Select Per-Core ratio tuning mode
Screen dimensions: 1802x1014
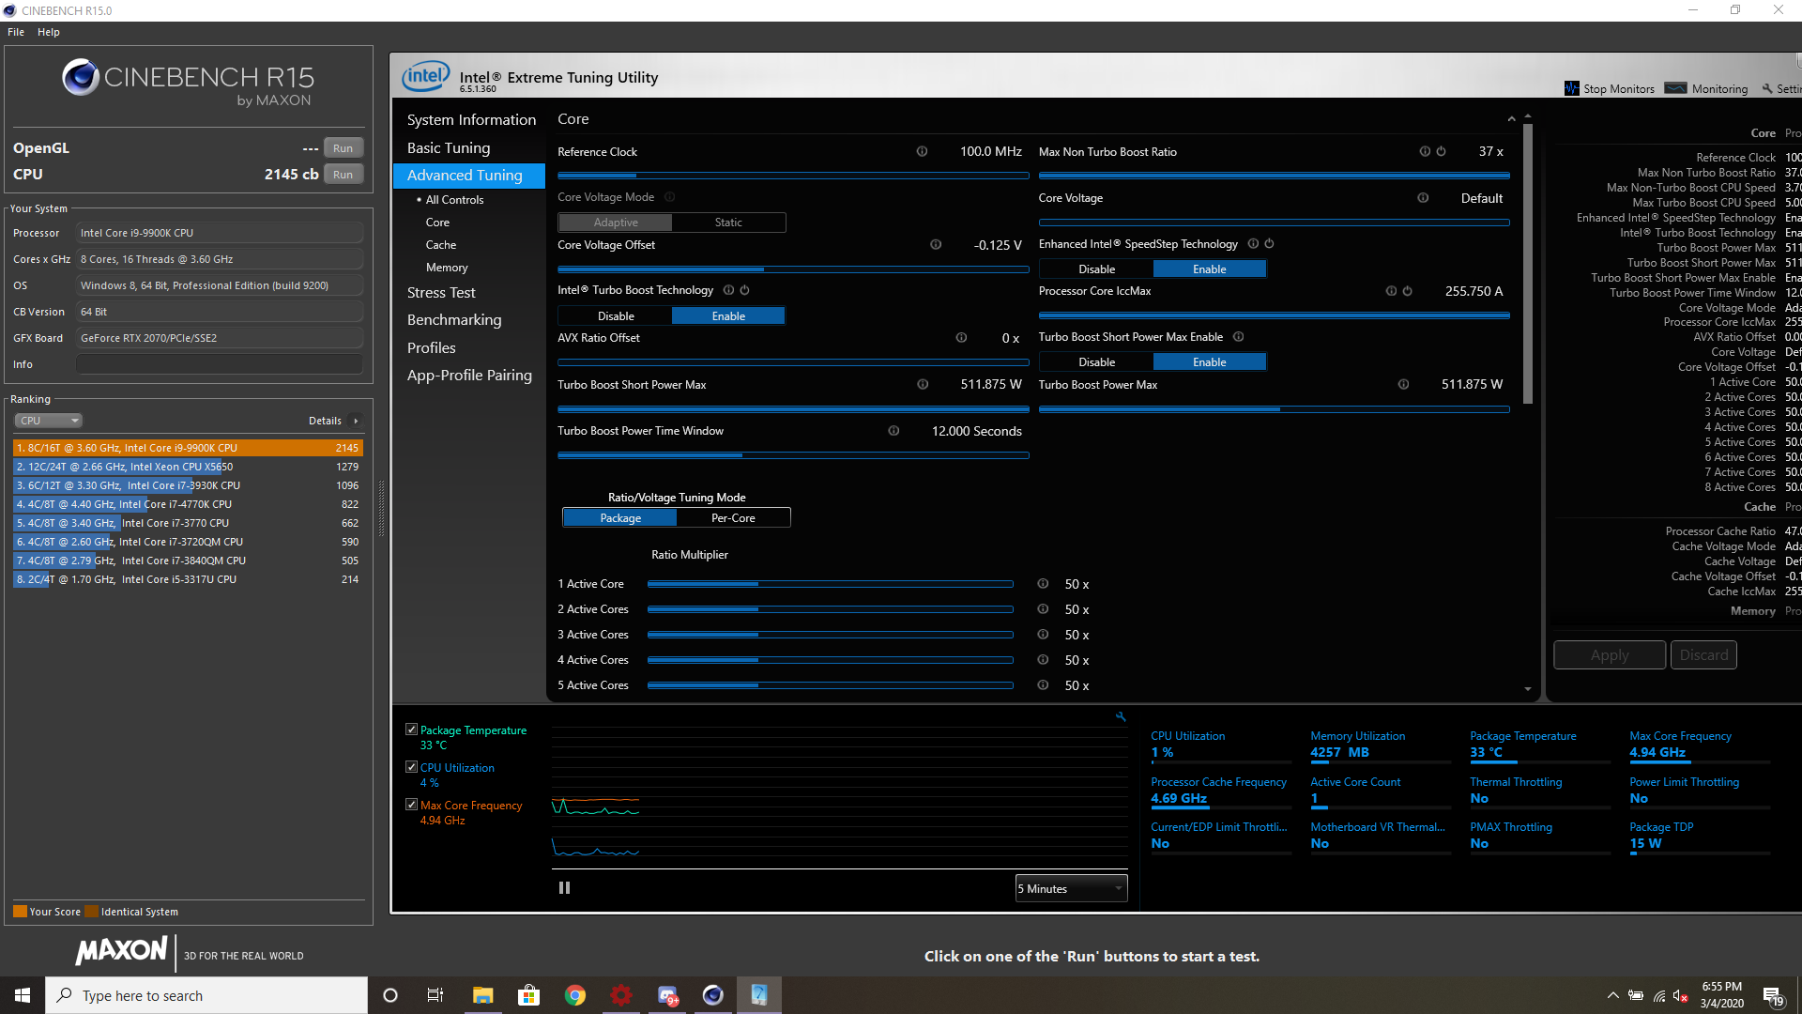pyautogui.click(x=733, y=518)
